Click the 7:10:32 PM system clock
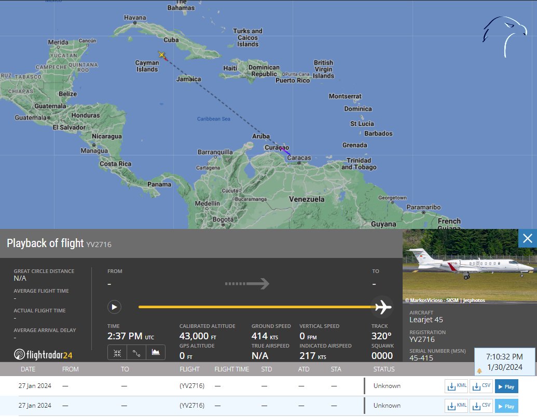Screen dimensions: 537x417 (x=504, y=357)
